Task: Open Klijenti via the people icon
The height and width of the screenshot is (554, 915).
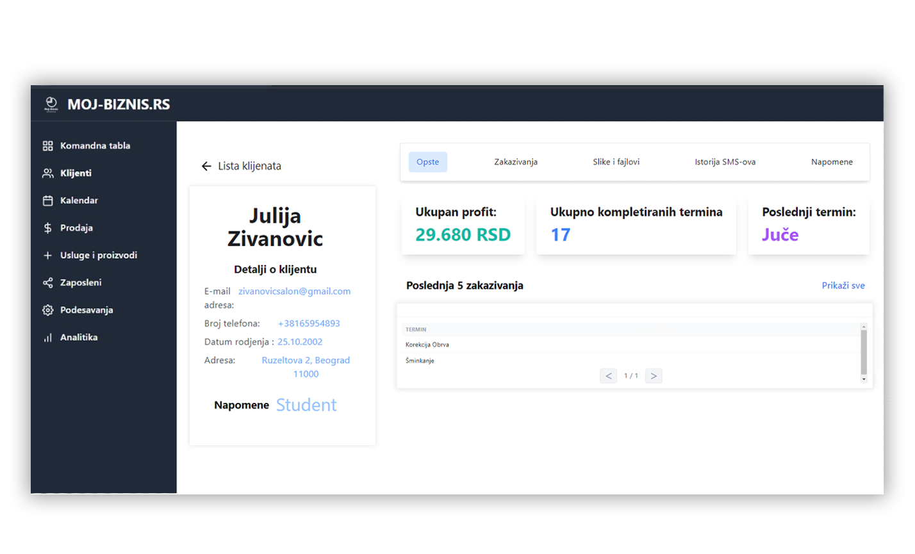Action: click(x=48, y=174)
